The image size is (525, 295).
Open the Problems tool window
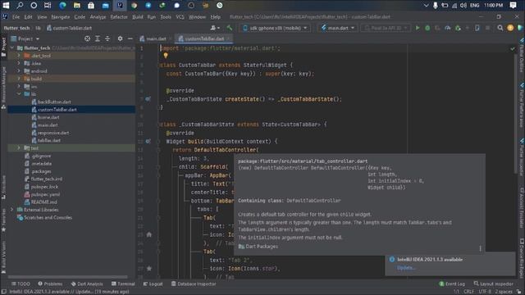[x=50, y=284]
